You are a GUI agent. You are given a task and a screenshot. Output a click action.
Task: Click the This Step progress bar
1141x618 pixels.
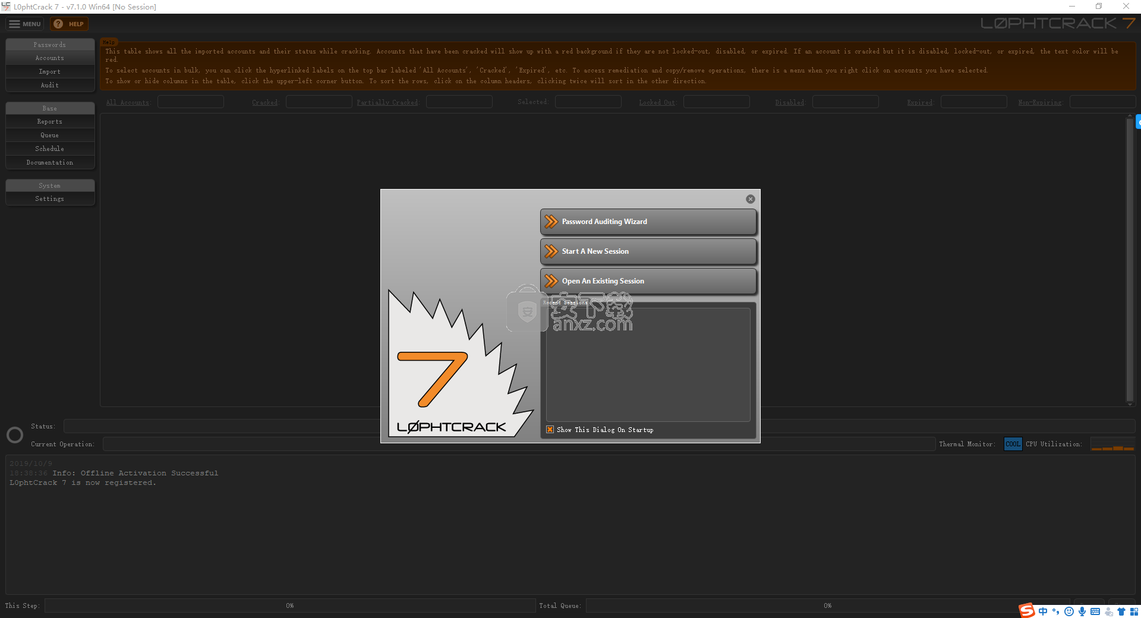click(290, 606)
